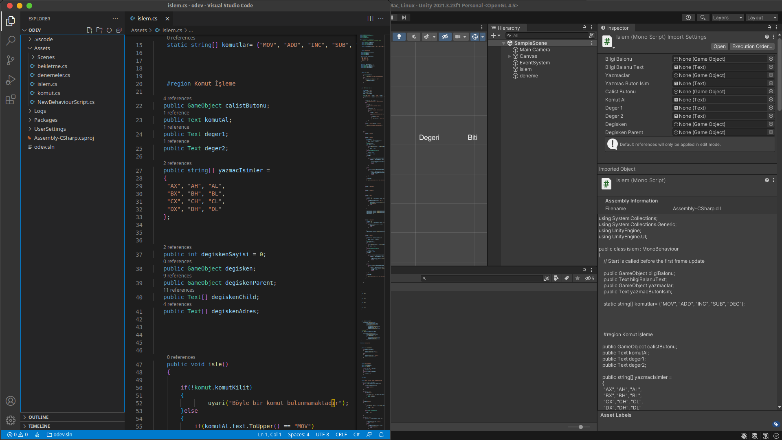Open Unity undo history icon
This screenshot has width=782, height=440.
pos(688,18)
